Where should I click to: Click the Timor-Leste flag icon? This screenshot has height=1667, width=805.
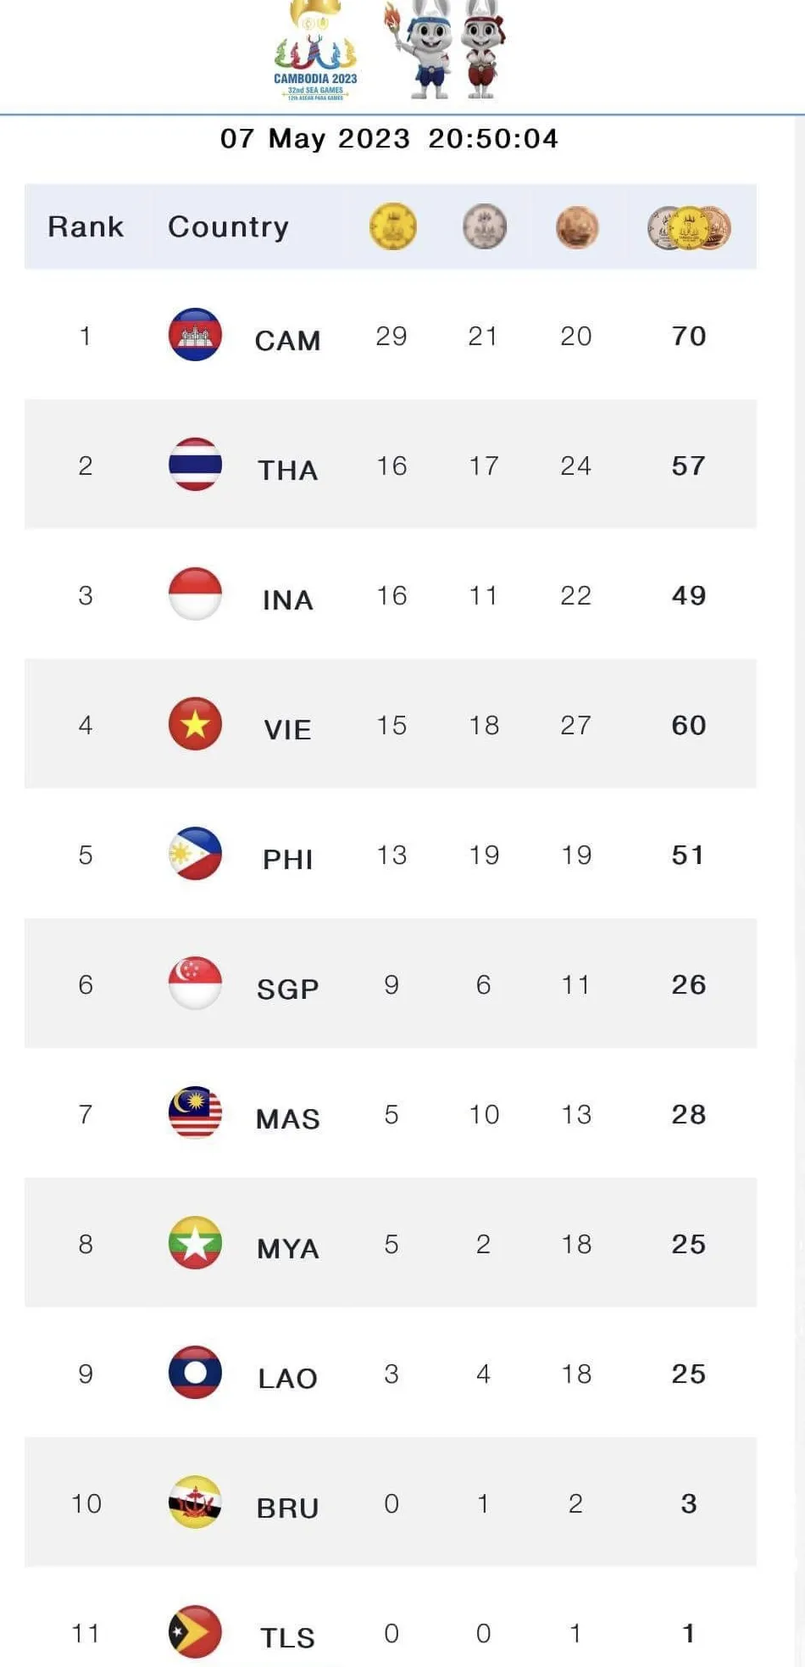(195, 1632)
